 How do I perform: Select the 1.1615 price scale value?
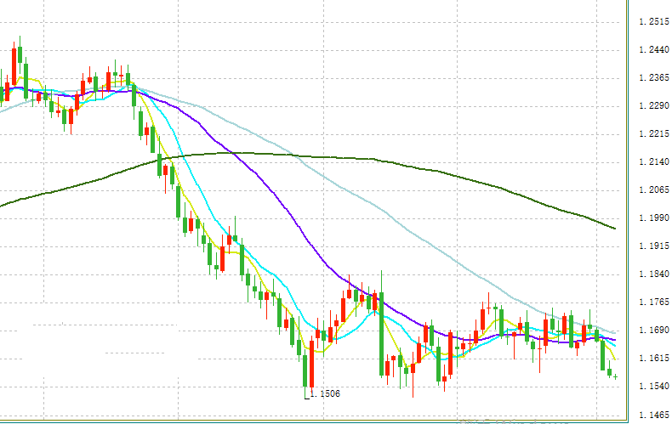click(x=653, y=359)
